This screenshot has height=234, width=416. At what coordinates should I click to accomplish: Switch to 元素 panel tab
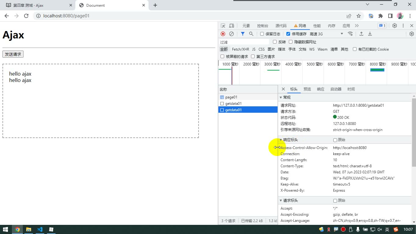(x=246, y=26)
